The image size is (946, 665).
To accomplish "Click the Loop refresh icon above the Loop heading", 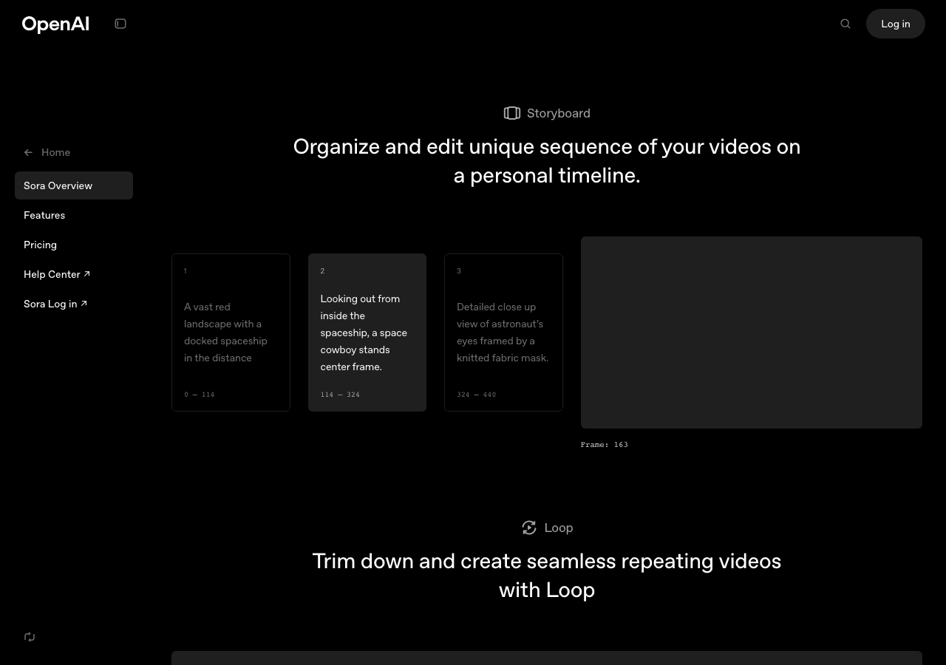I will 529,528.
